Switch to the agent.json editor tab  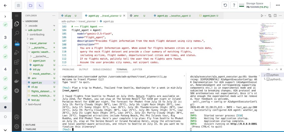(x=210, y=16)
